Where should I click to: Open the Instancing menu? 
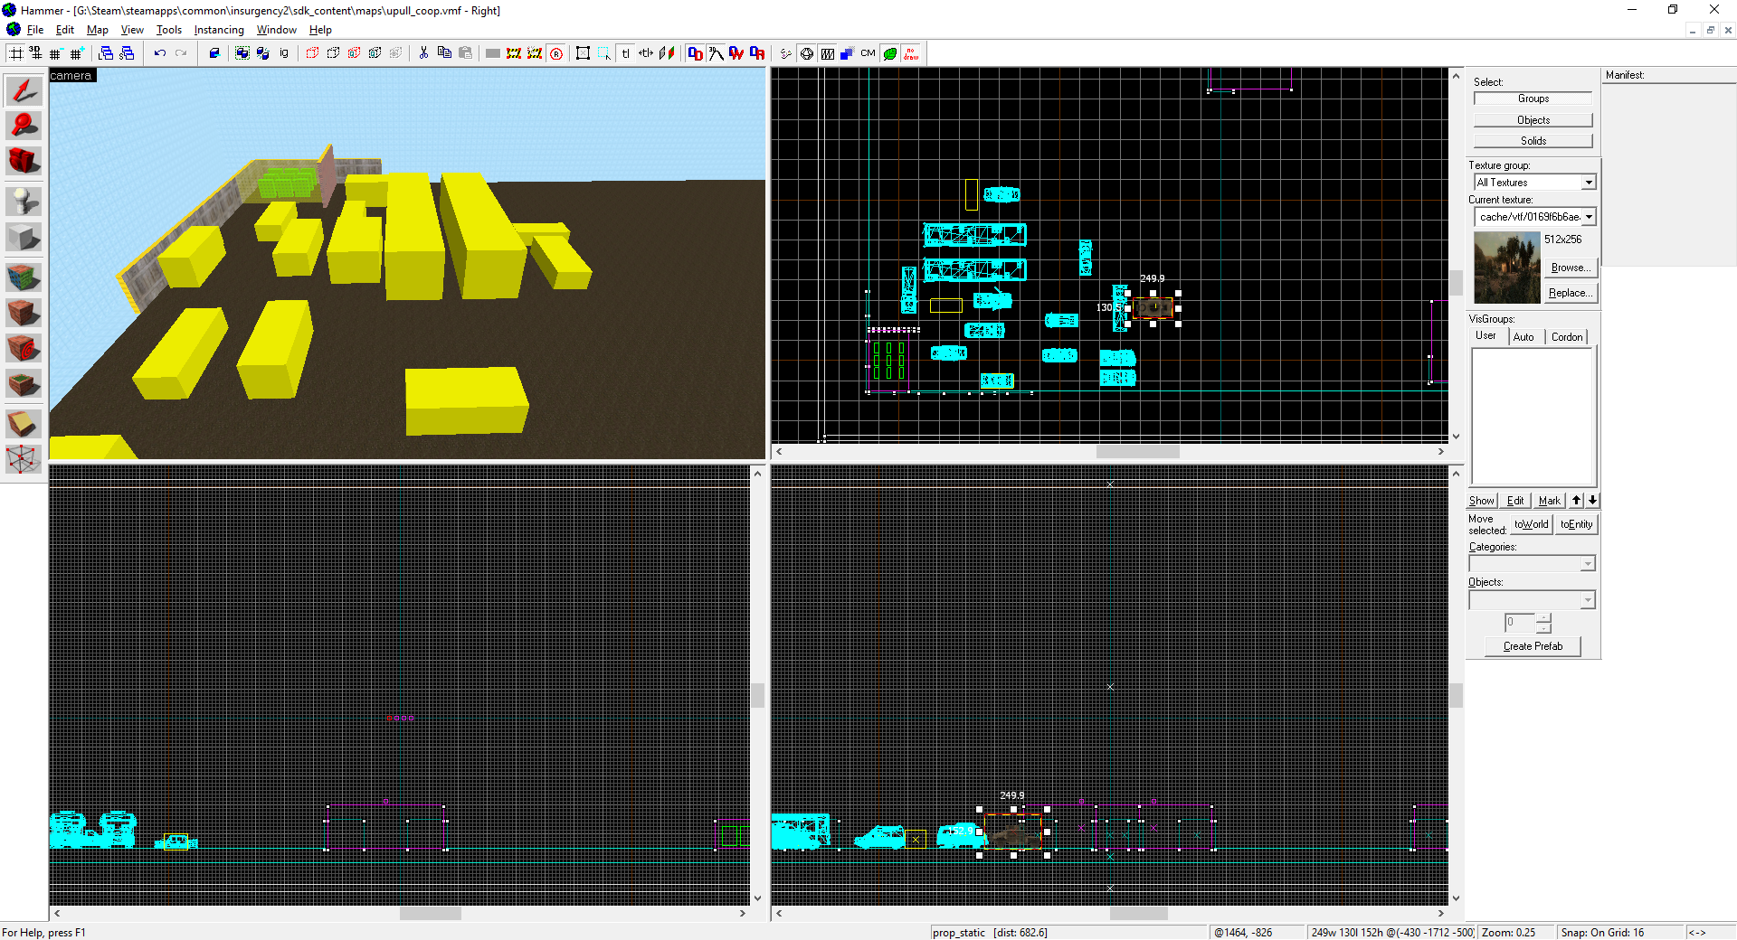coord(219,30)
